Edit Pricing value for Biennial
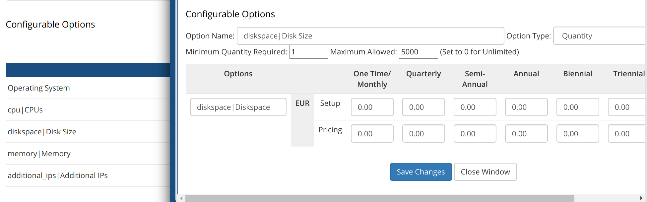Screen dimensions: 647x202 pos(578,133)
